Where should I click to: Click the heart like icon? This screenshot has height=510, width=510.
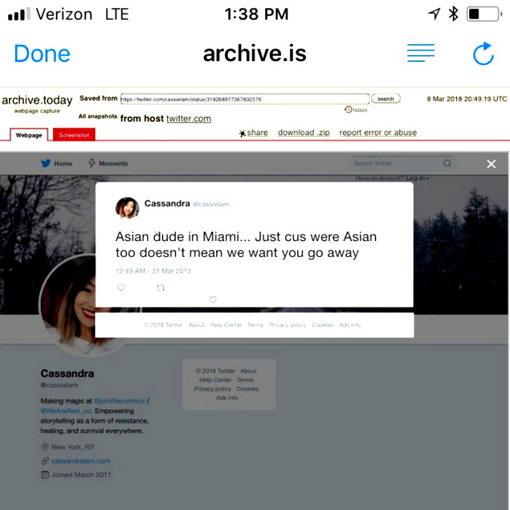pos(213,300)
